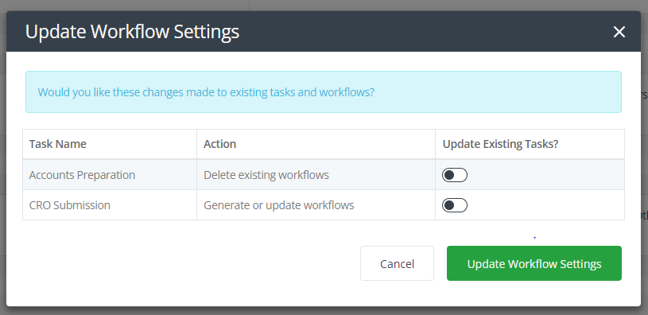Click the Cancel button

[397, 264]
